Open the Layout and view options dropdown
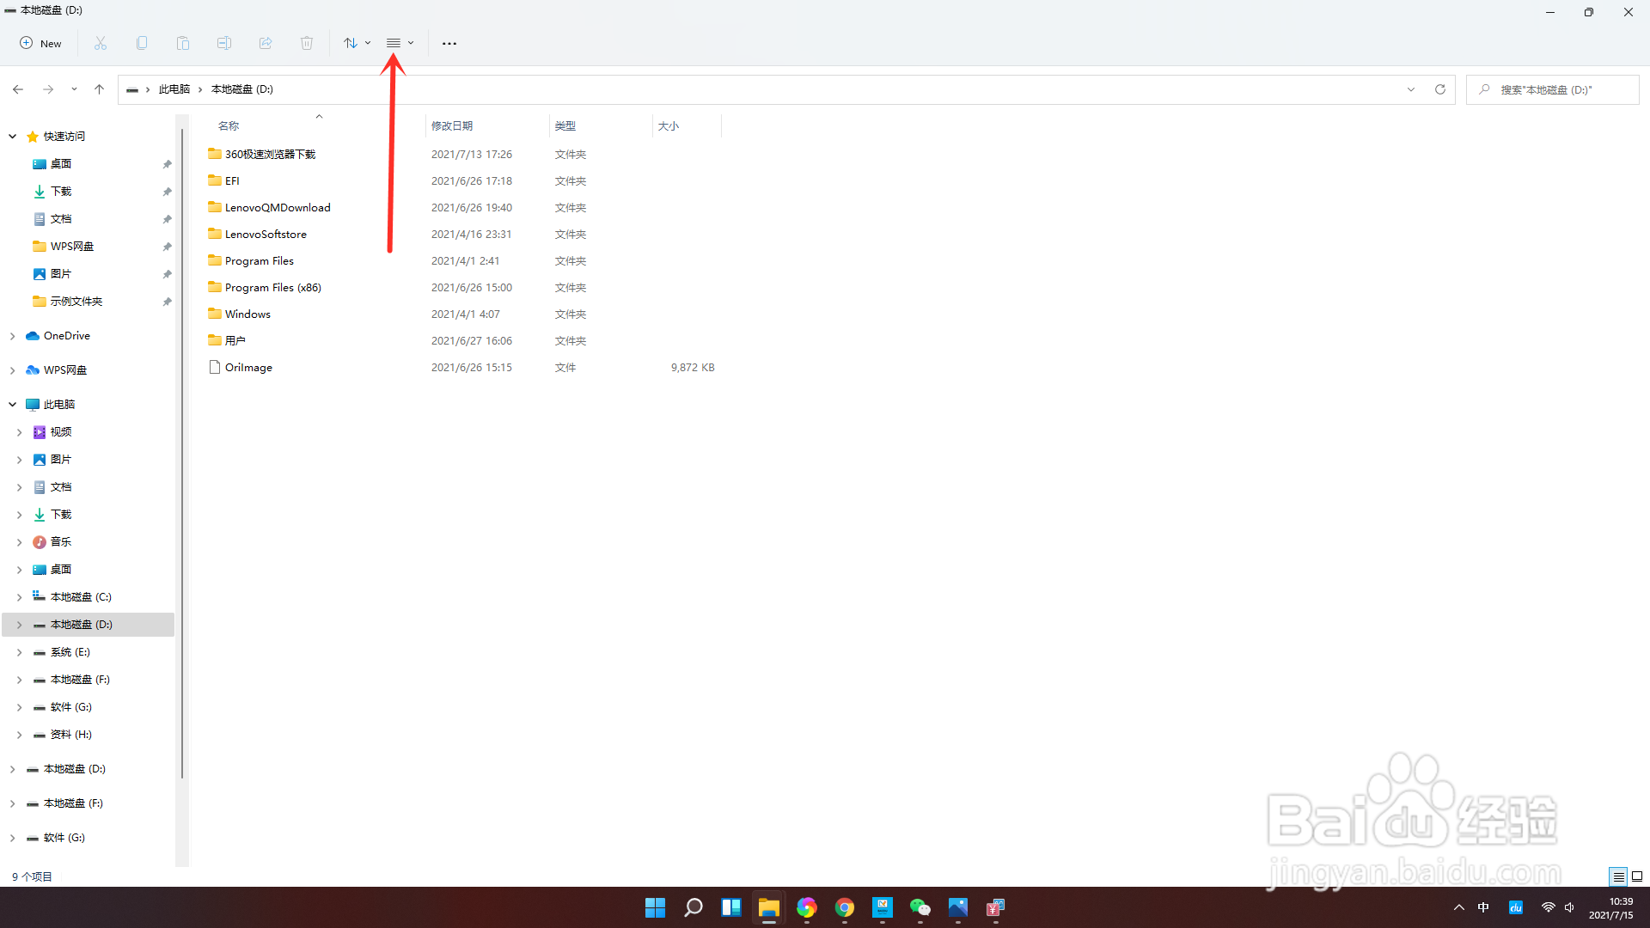 click(x=400, y=43)
